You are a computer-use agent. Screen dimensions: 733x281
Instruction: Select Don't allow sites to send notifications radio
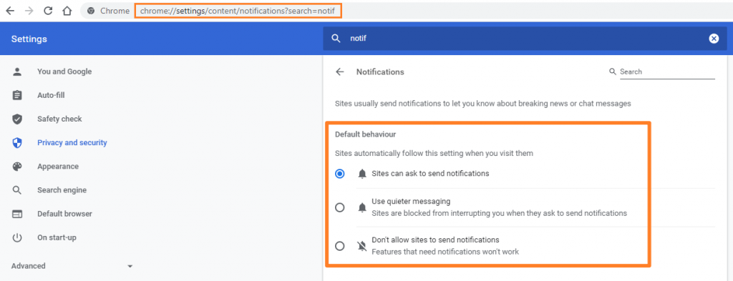point(340,245)
